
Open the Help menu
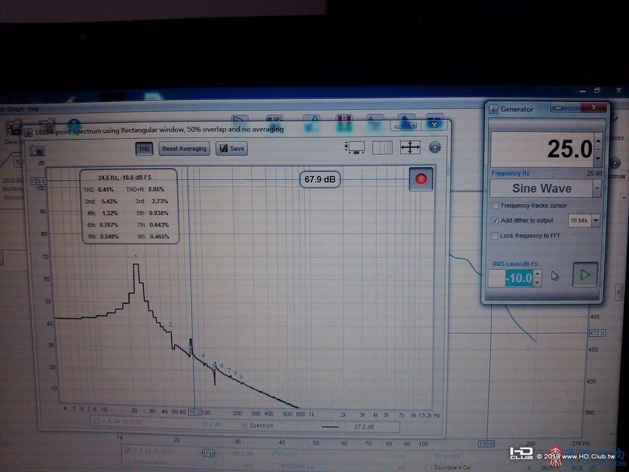[33, 109]
